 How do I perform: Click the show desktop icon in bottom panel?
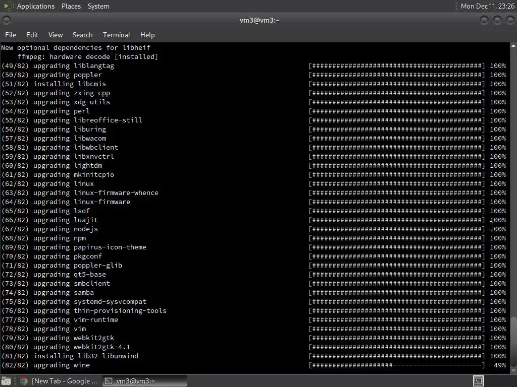coord(6,381)
